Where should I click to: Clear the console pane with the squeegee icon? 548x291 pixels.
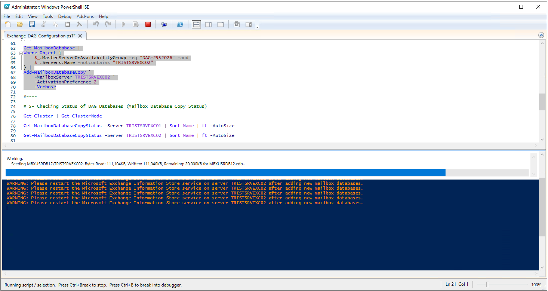(80, 25)
